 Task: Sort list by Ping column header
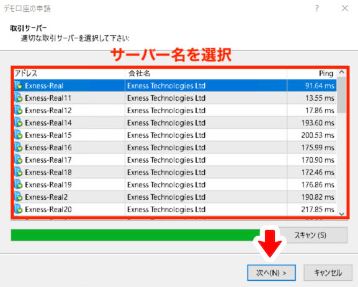click(311, 74)
